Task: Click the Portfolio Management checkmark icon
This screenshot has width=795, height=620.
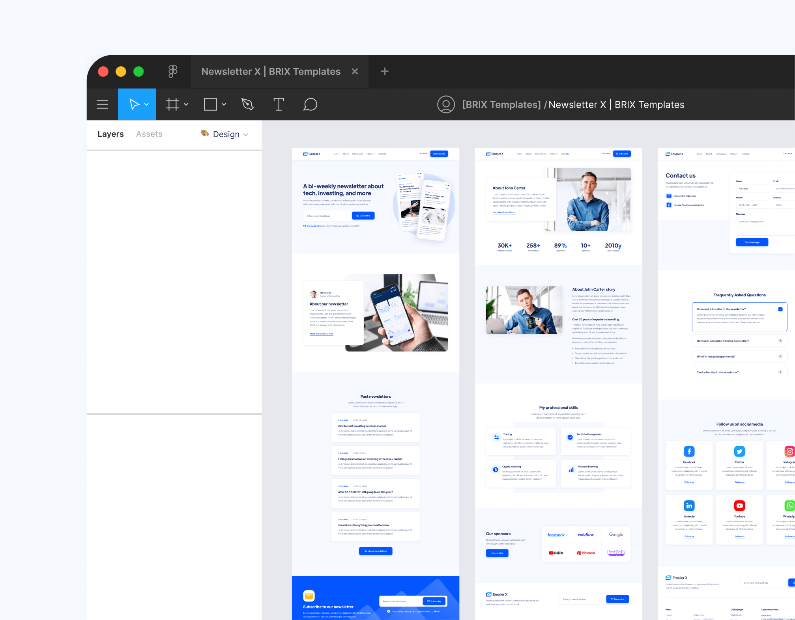Action: (x=570, y=437)
